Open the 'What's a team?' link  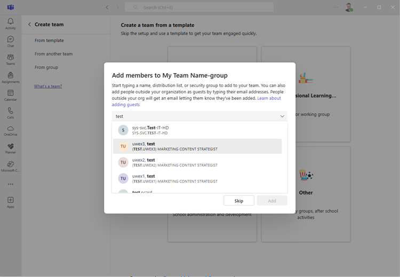point(48,86)
